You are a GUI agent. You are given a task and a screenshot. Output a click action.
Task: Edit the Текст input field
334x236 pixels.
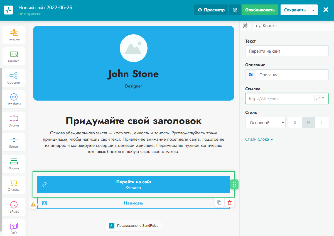pyautogui.click(x=287, y=51)
